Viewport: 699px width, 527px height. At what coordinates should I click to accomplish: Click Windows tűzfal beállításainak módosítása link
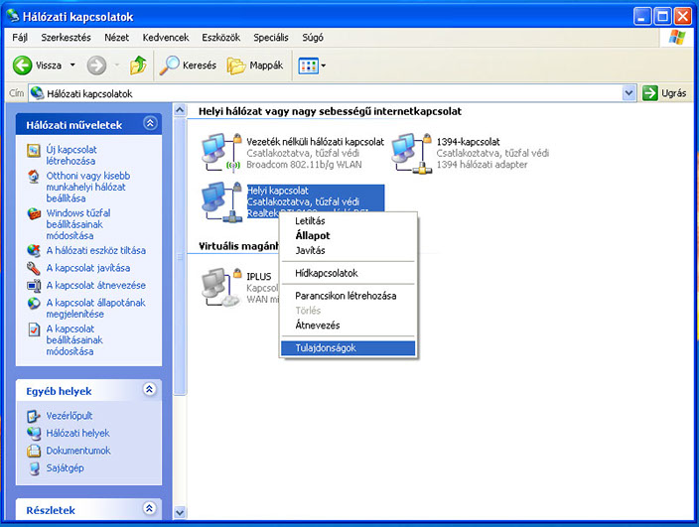(x=78, y=224)
